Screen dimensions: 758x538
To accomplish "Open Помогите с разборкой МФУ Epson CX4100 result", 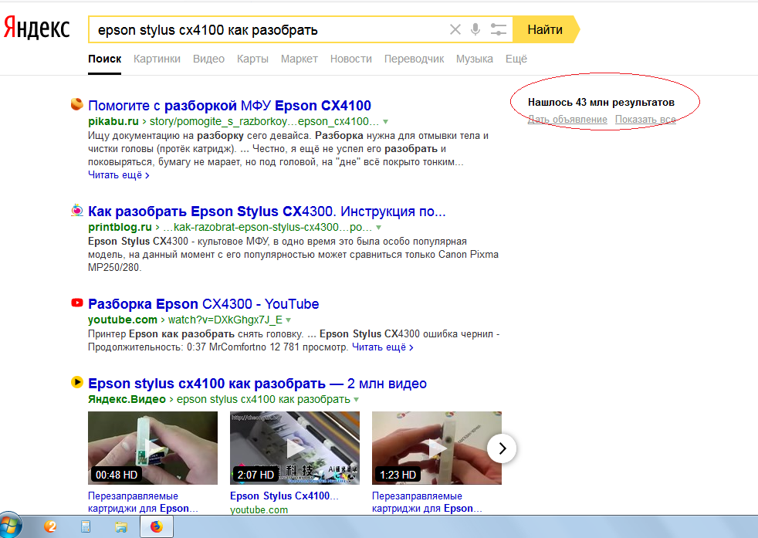I will pyautogui.click(x=229, y=106).
